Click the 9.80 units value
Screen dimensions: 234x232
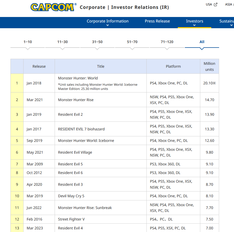pos(209,152)
